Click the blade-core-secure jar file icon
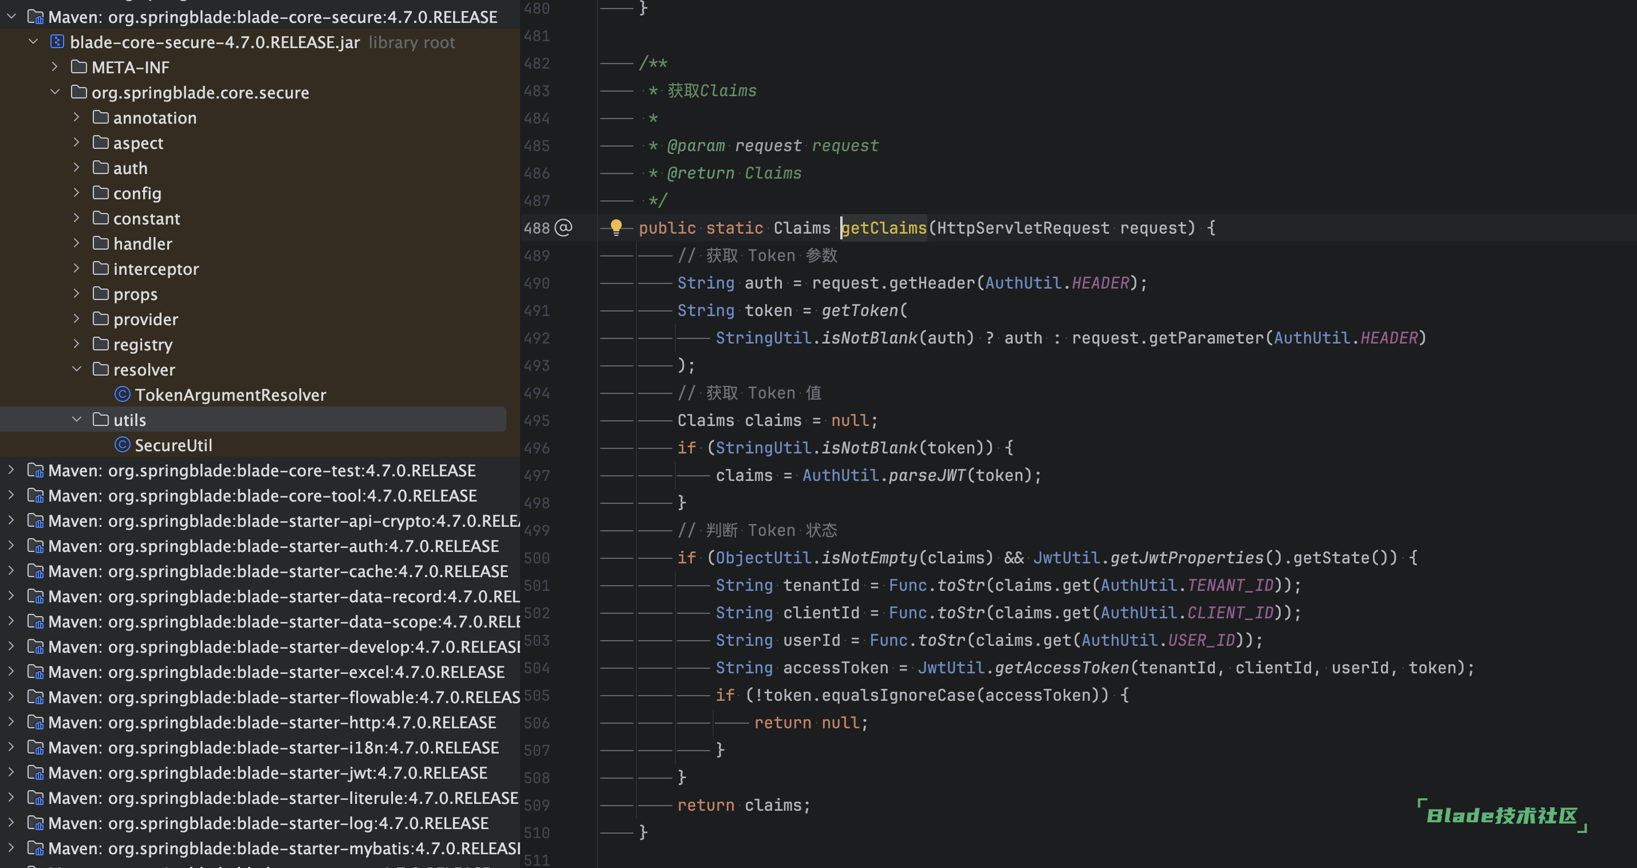The height and width of the screenshot is (868, 1637). tap(57, 42)
